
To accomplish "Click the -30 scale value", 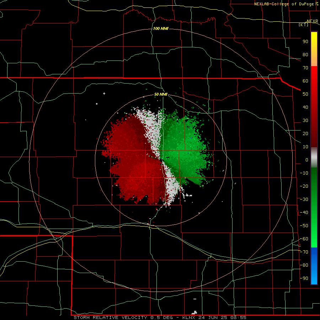I will click(x=304, y=199).
